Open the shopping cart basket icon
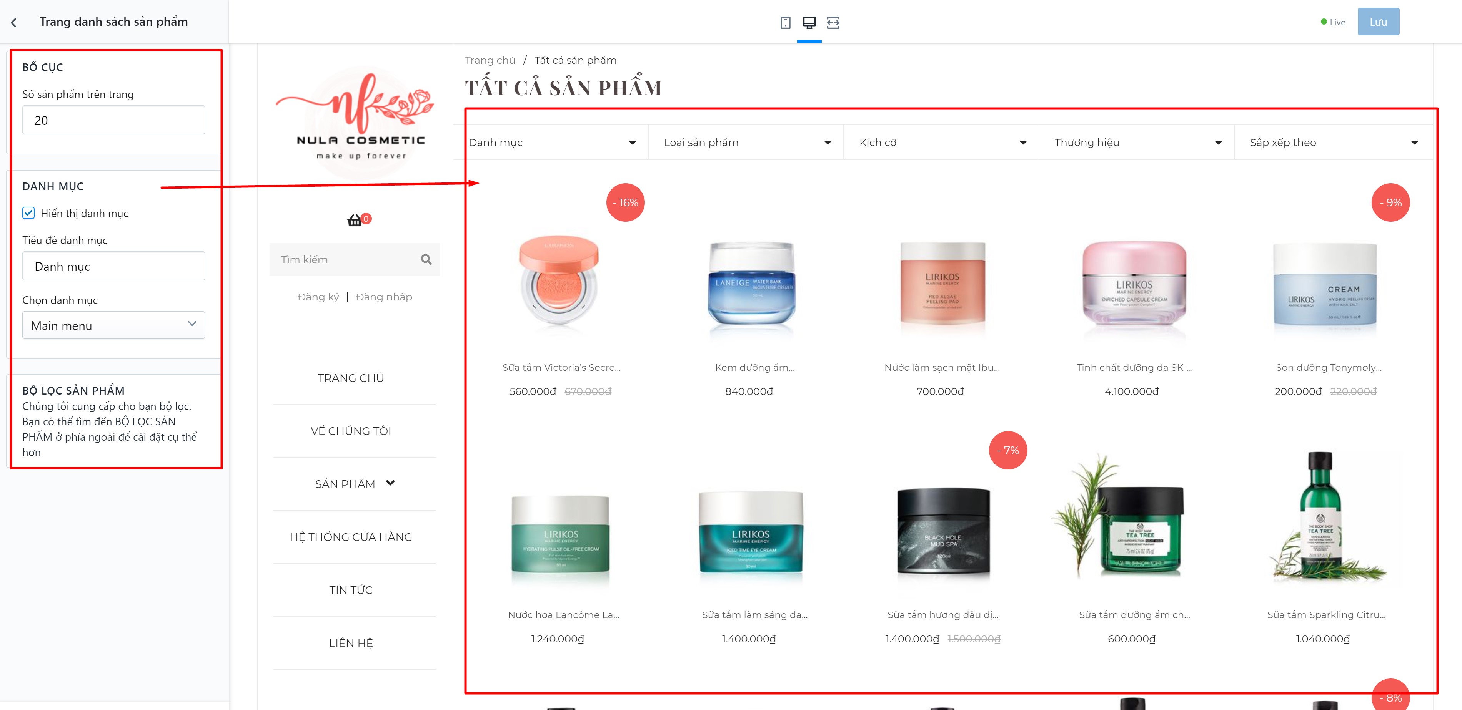This screenshot has width=1462, height=710. 354,220
